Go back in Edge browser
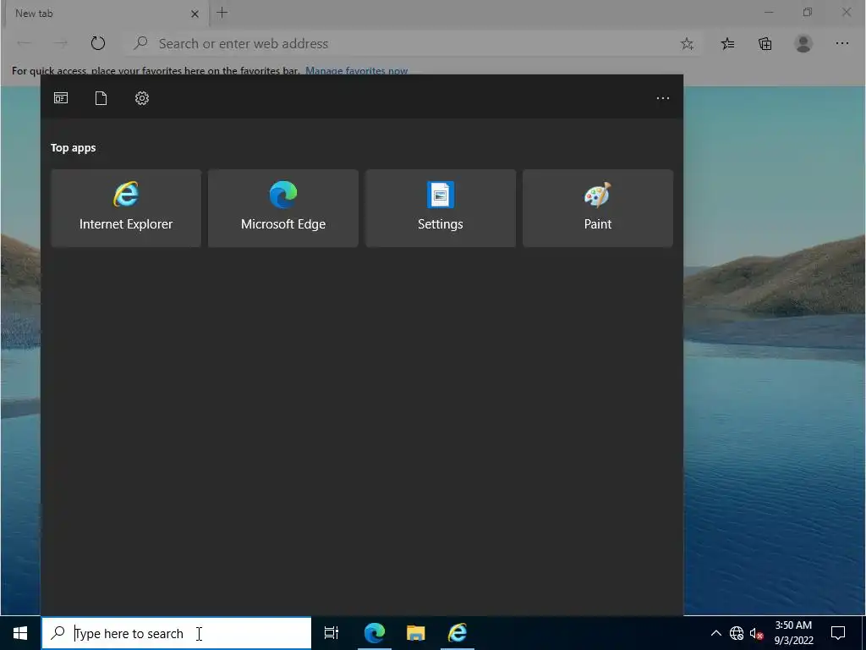Image resolution: width=866 pixels, height=650 pixels. point(24,43)
